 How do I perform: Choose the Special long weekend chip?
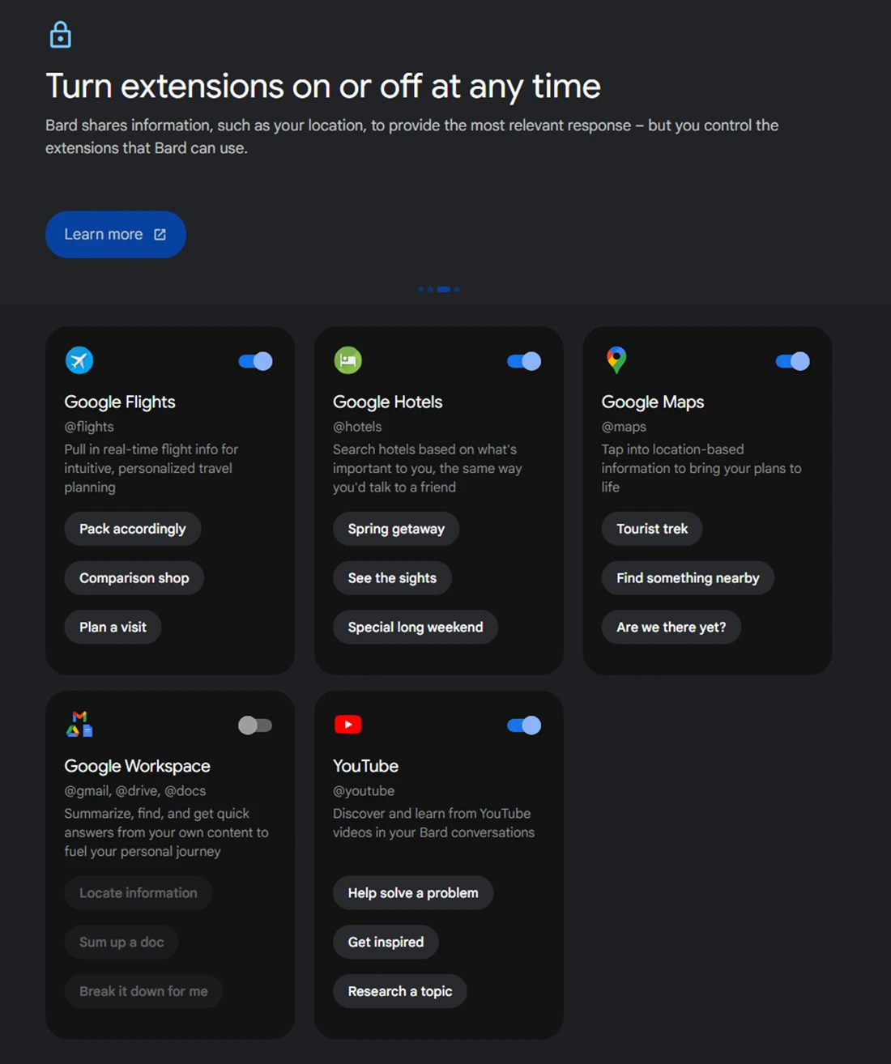tap(416, 627)
